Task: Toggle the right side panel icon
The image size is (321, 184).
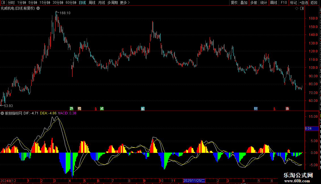Action: point(302,8)
